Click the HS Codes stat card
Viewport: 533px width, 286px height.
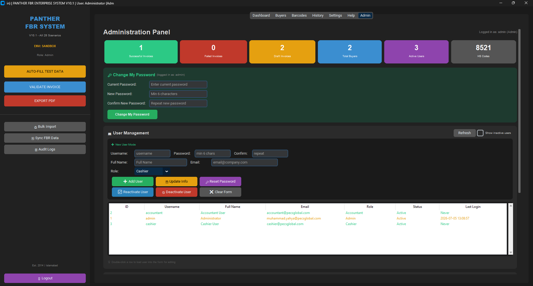pyautogui.click(x=483, y=52)
